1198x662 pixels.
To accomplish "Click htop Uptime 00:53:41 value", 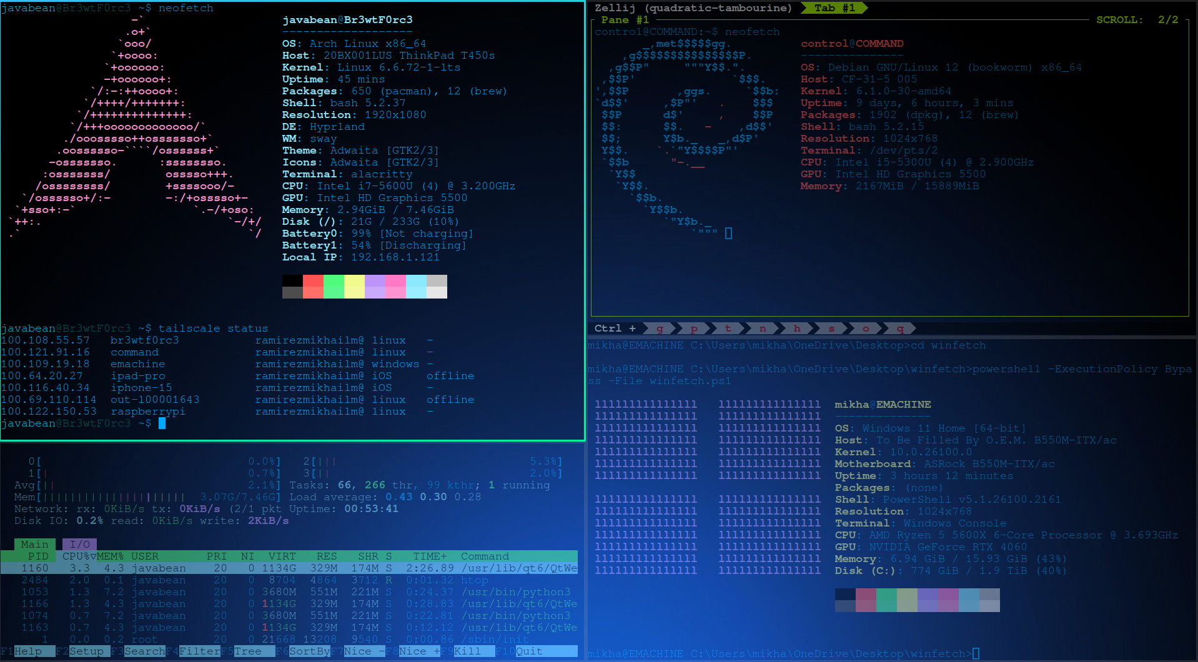I will point(372,508).
